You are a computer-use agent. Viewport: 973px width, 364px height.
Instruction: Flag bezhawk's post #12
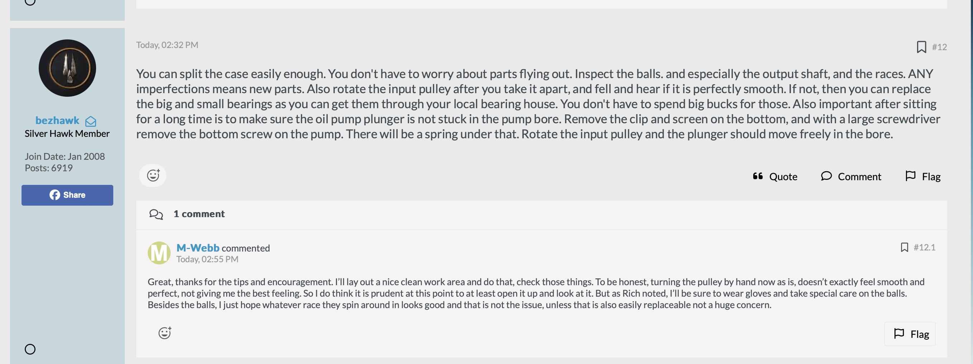[x=923, y=176]
